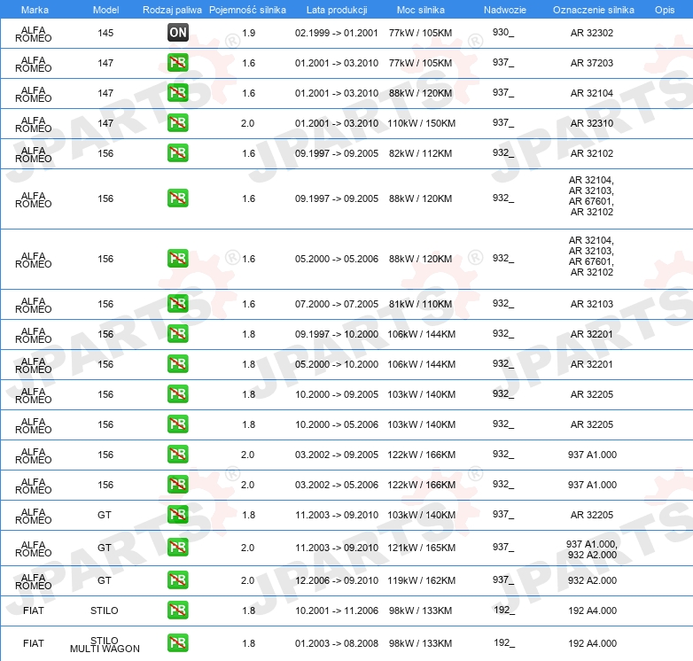Screen dimensions: 693x661
Task: Select engine code AR 37203
Action: [x=592, y=63]
